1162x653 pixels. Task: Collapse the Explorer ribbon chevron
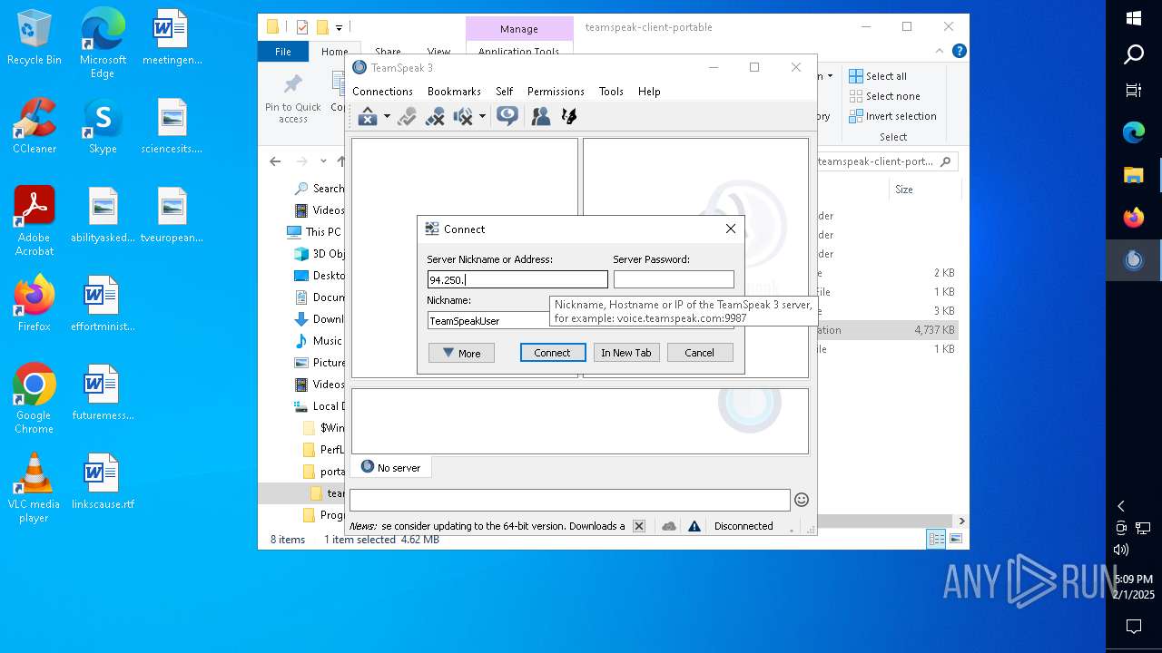click(940, 51)
